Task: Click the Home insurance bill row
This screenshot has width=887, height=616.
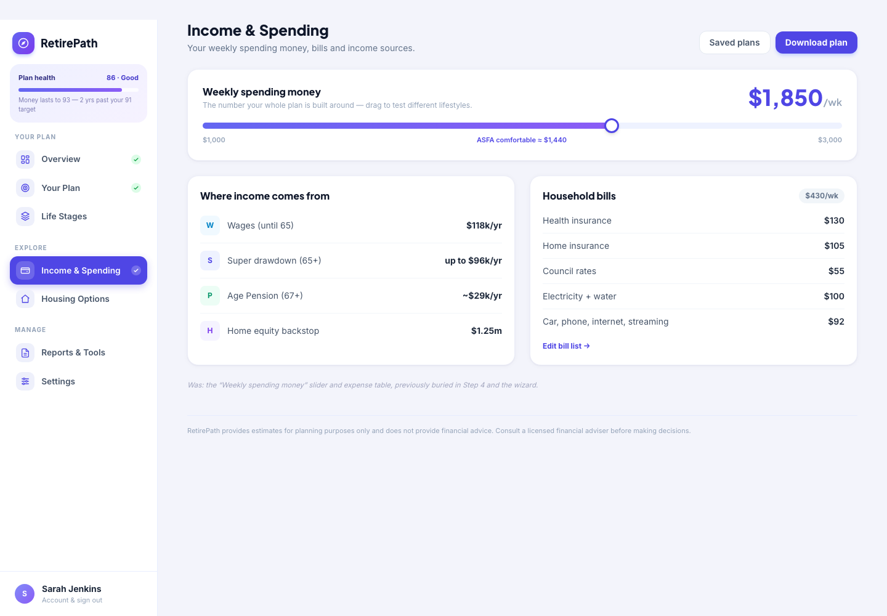Action: click(x=694, y=246)
